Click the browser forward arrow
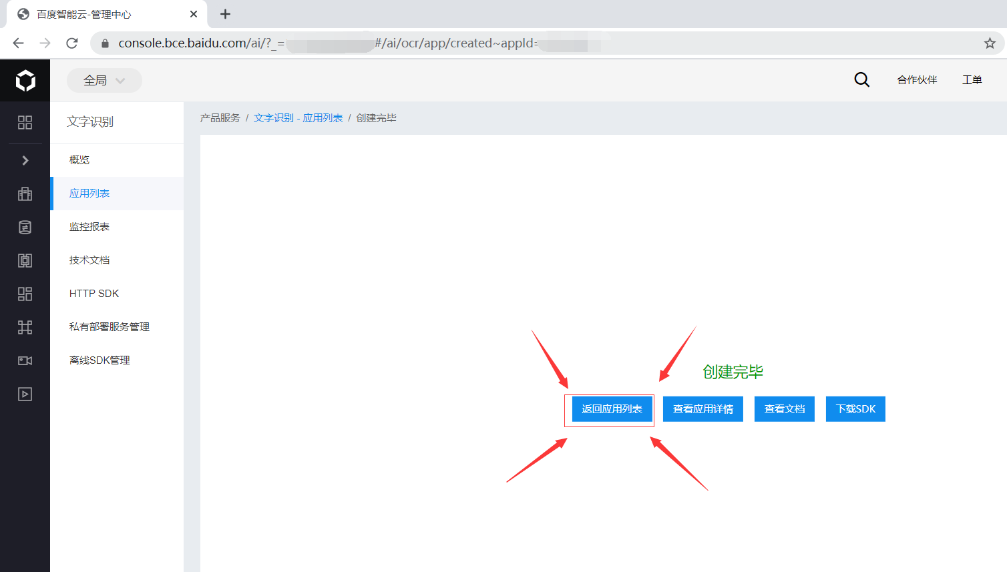 [x=45, y=43]
